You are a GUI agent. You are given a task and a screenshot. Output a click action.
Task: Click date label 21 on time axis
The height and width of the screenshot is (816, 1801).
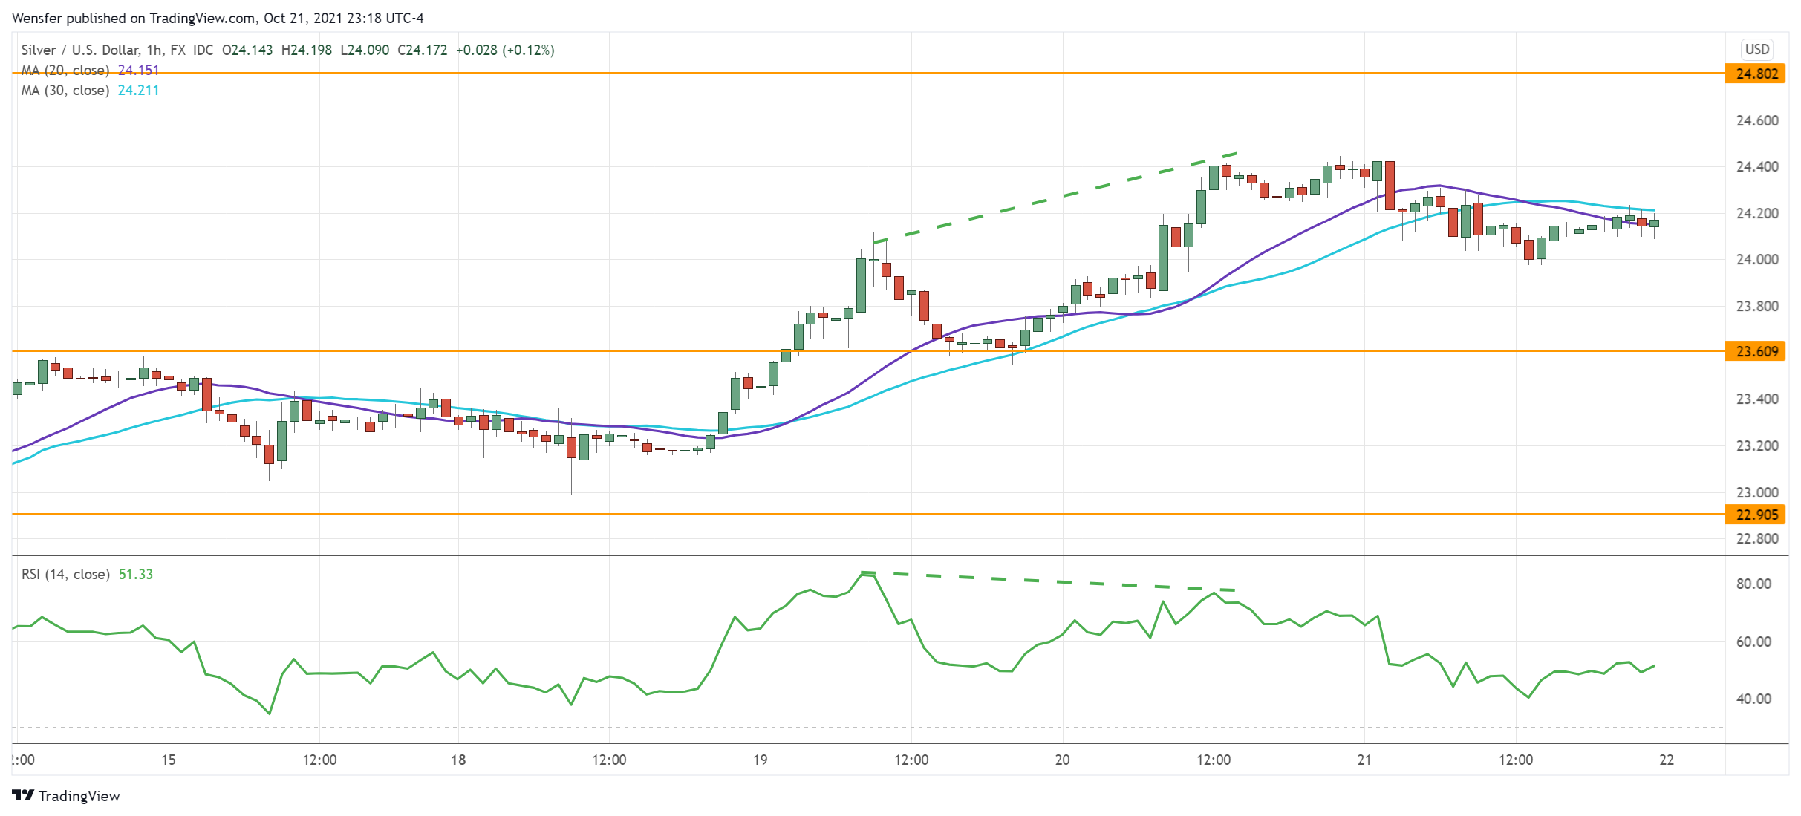coord(1364,760)
